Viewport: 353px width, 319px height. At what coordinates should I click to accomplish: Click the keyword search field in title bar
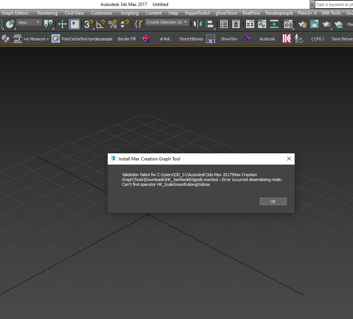pyautogui.click(x=334, y=4)
